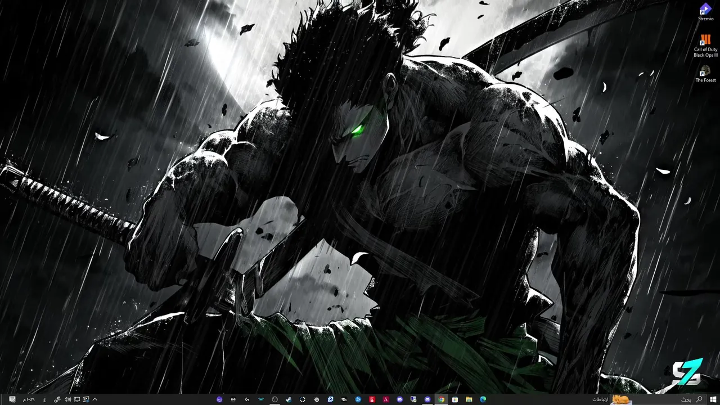The height and width of the screenshot is (405, 720).
Task: Open the notification center icon
Action: [x=12, y=399]
